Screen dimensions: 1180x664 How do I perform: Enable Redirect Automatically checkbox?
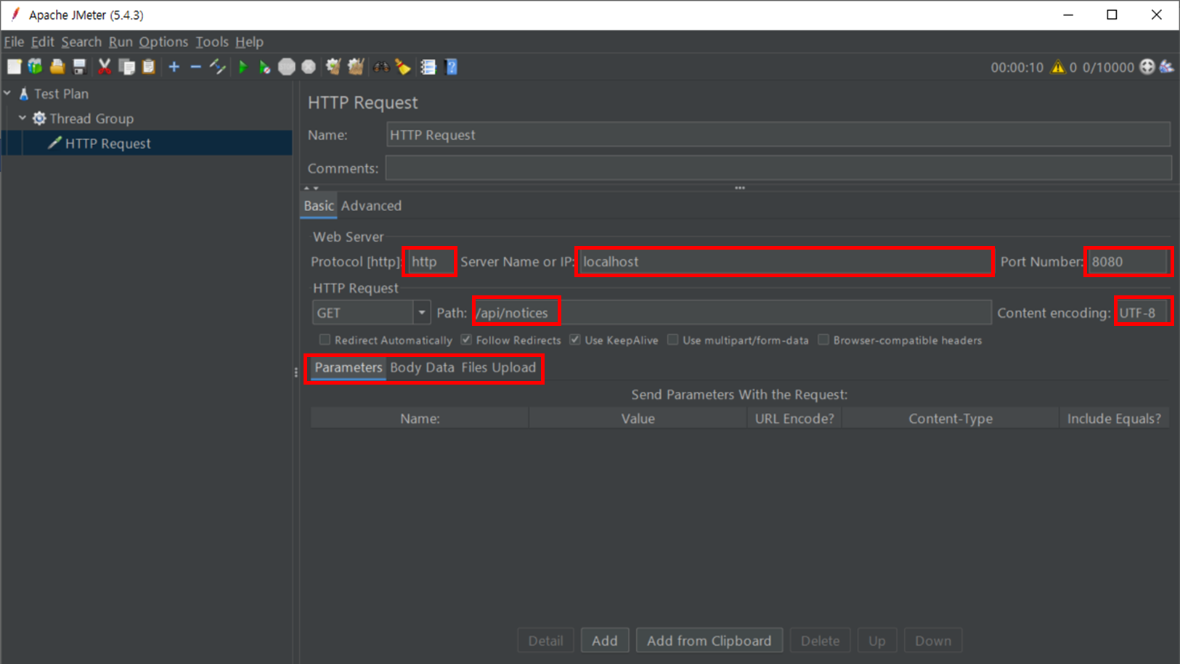pyautogui.click(x=325, y=340)
